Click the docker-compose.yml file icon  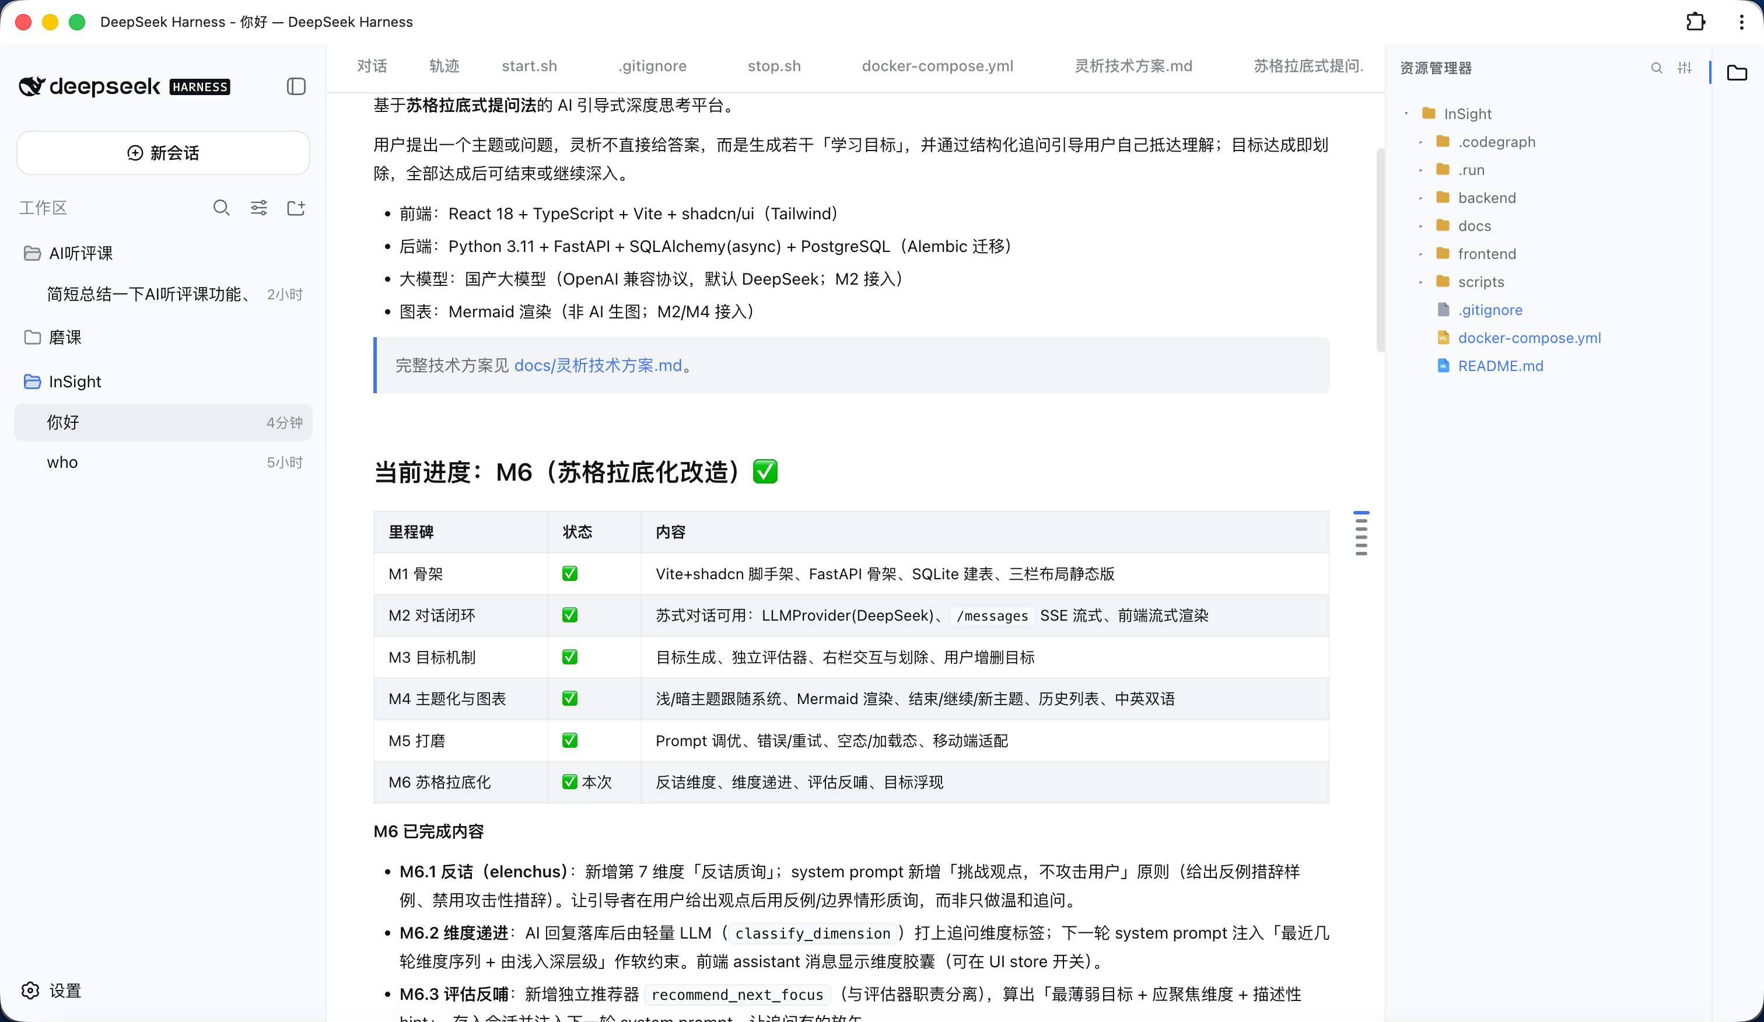pyautogui.click(x=1443, y=337)
